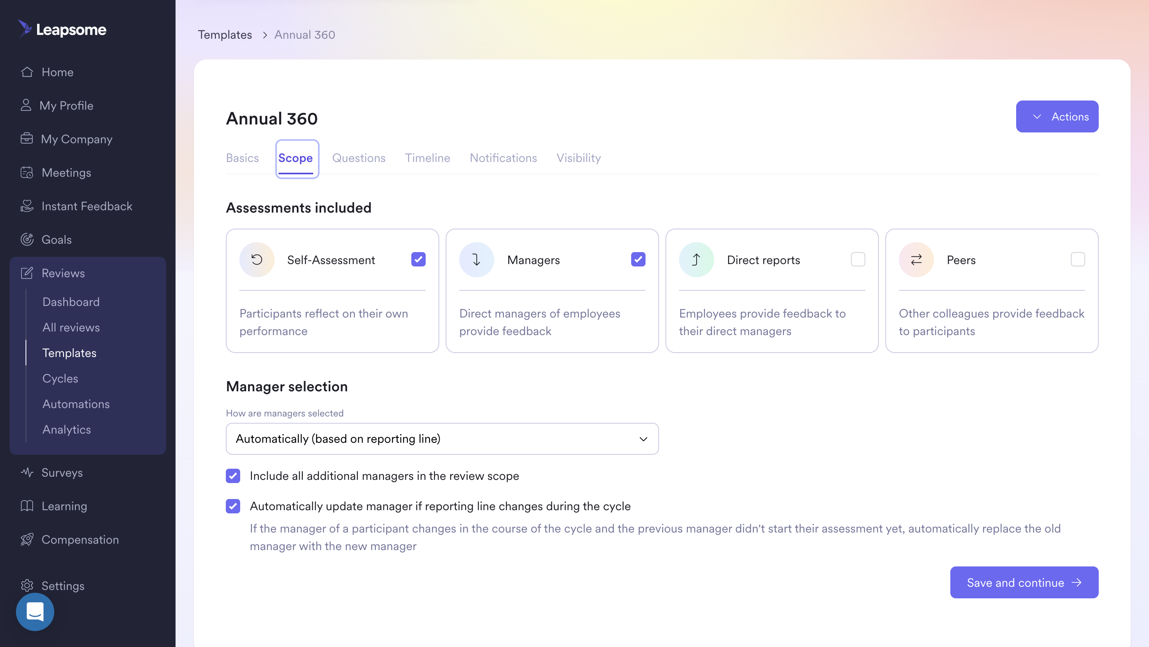This screenshot has width=1149, height=647.
Task: Open Cycles submenu item
Action: tap(60, 378)
